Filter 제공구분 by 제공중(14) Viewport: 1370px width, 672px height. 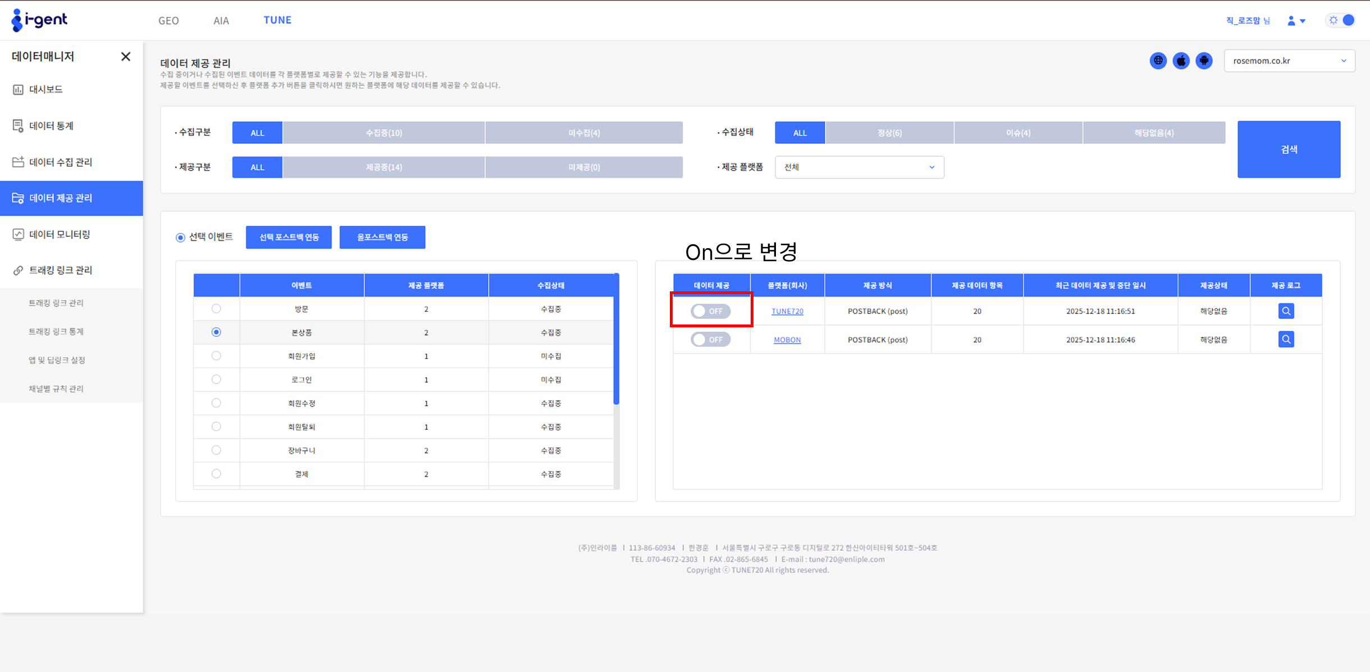[384, 167]
